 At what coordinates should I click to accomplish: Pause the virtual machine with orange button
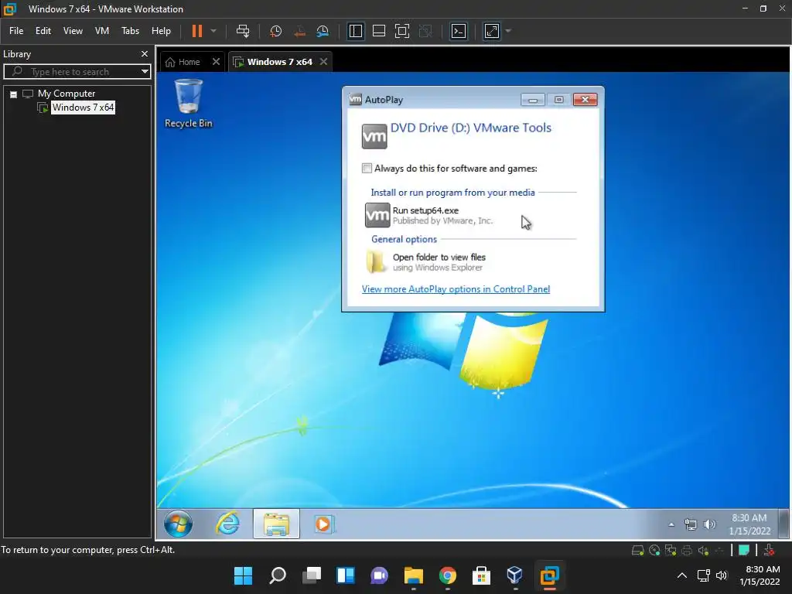pyautogui.click(x=197, y=31)
